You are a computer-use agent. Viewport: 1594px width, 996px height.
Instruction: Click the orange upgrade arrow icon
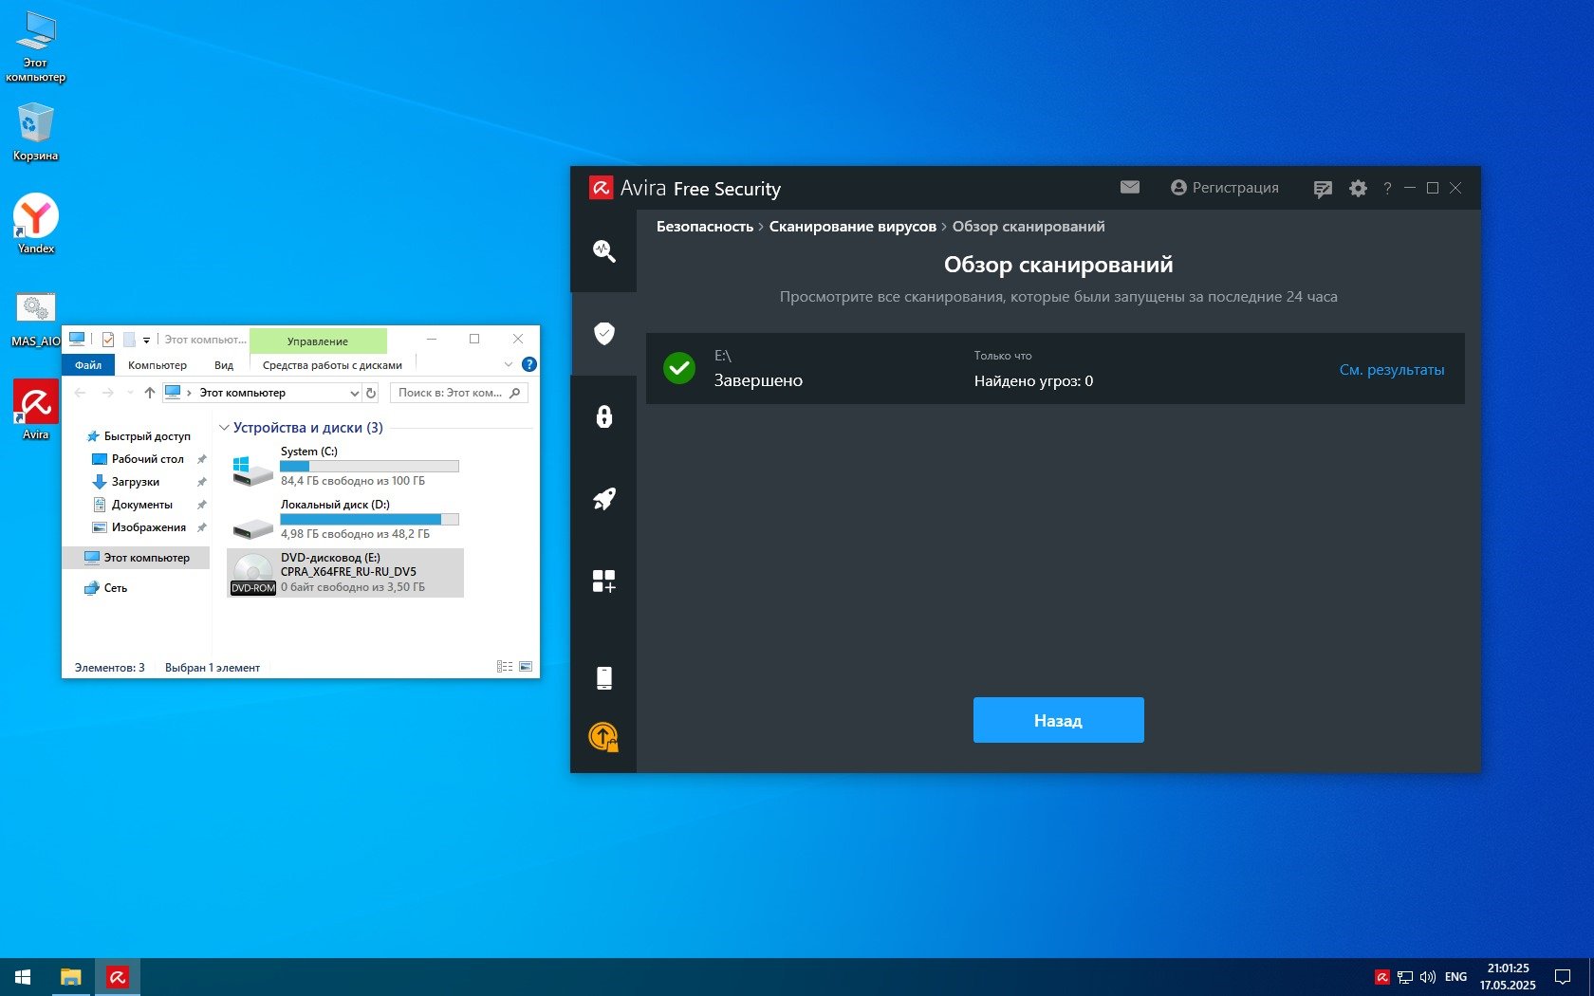[603, 737]
